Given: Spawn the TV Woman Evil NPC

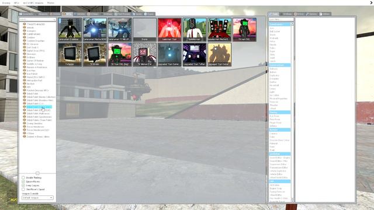Looking at the screenshot, I should click(144, 54).
